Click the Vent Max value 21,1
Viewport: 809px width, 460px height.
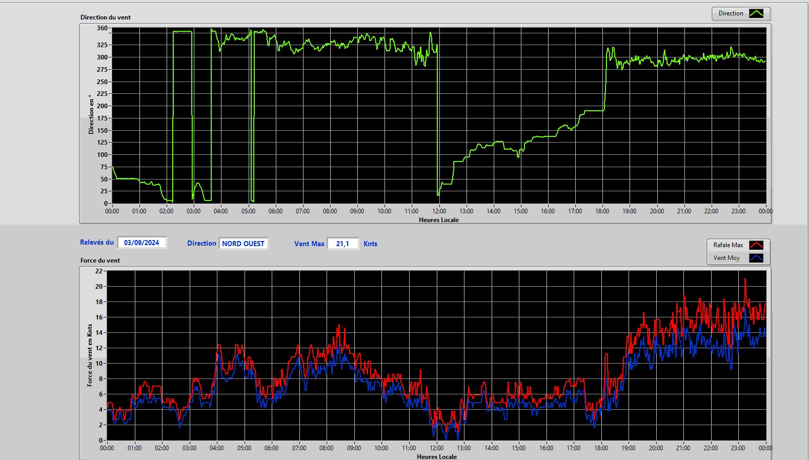[x=343, y=244]
